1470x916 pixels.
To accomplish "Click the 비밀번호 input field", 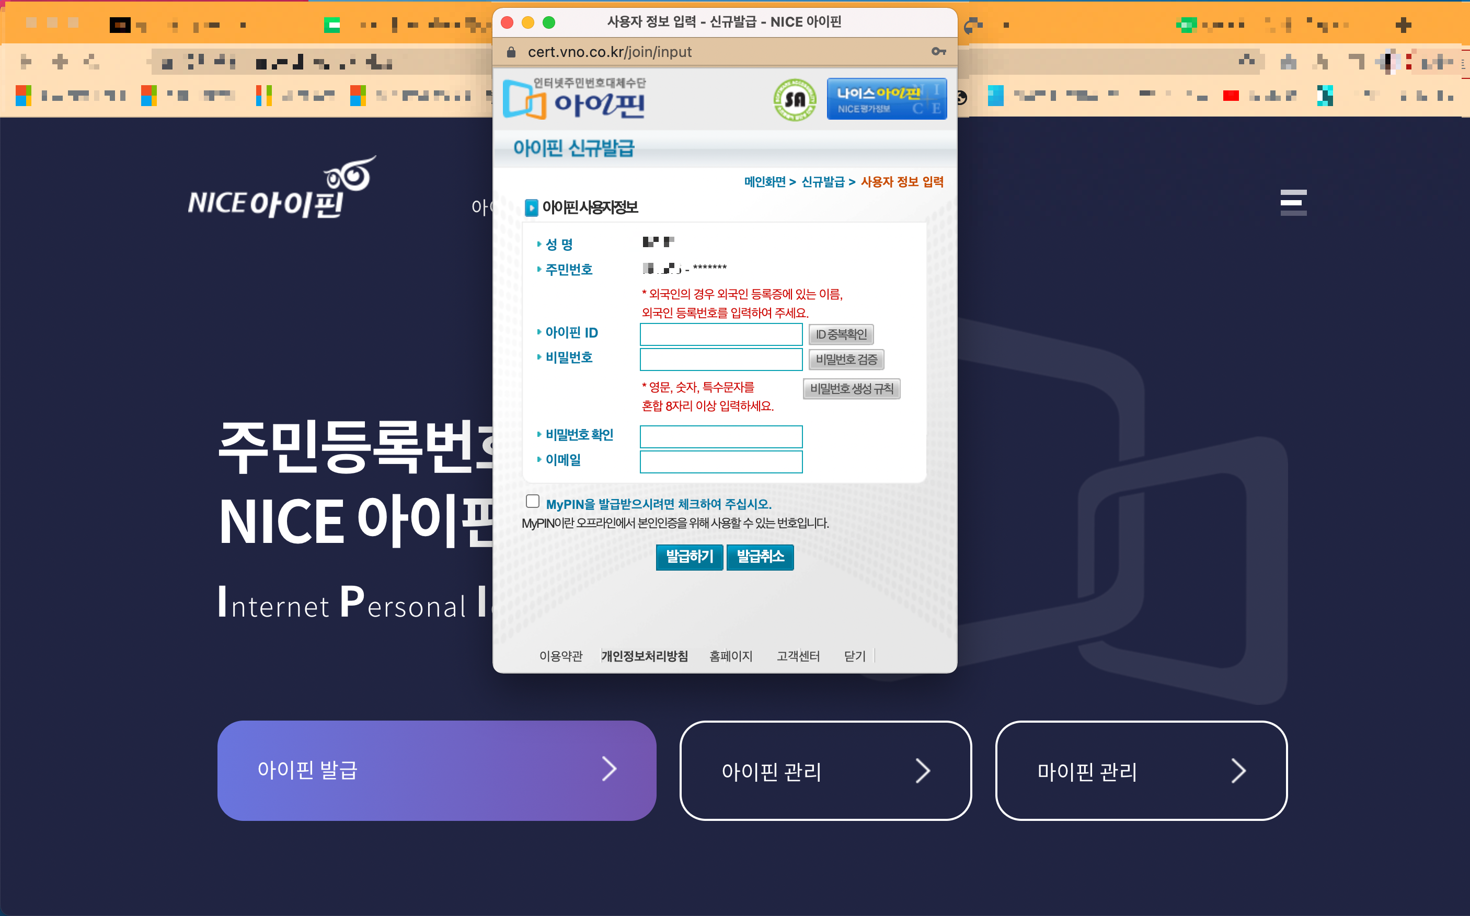I will click(721, 360).
